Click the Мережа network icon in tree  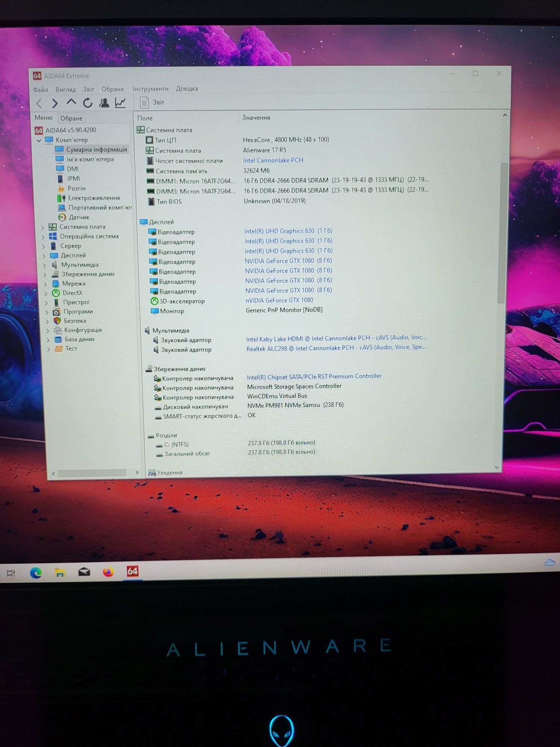pyautogui.click(x=56, y=284)
